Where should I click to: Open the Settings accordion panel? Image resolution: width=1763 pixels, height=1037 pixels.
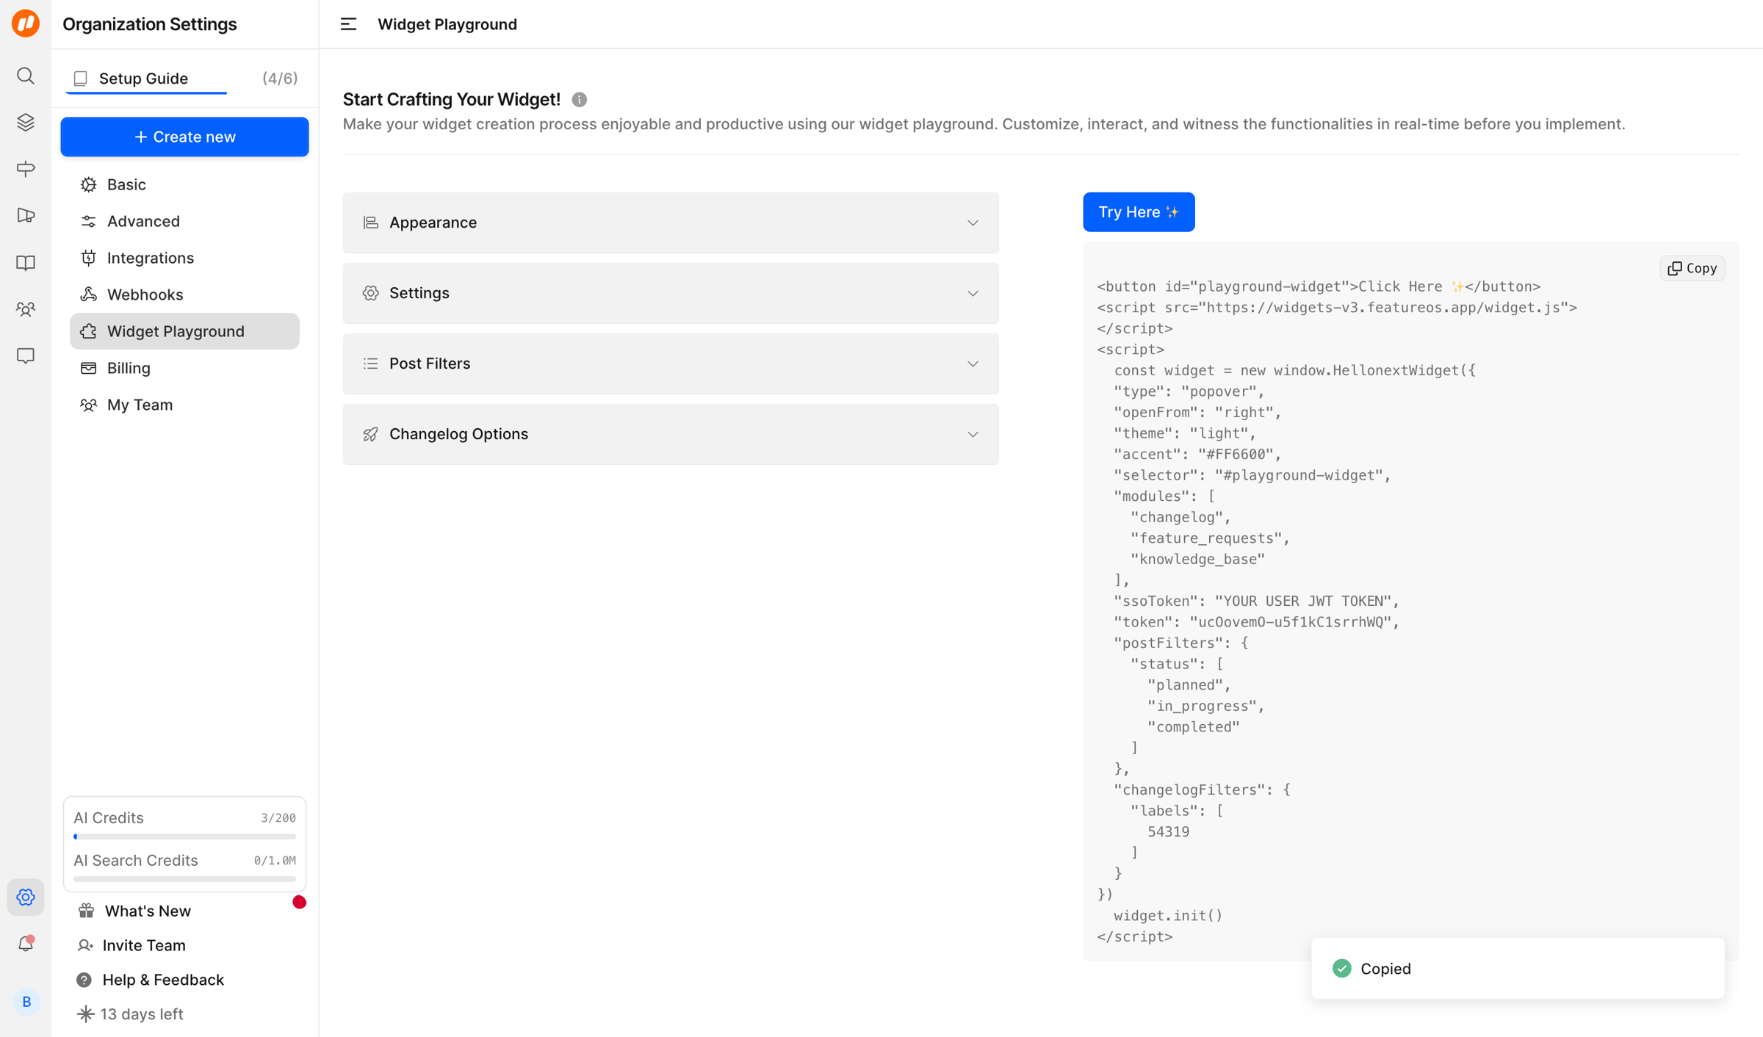pos(671,293)
